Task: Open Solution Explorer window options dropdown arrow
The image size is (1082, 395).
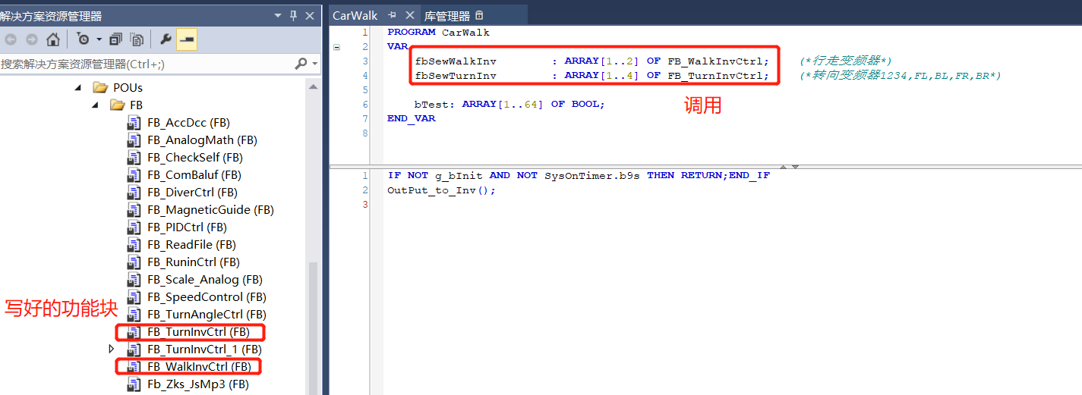Action: coord(277,16)
